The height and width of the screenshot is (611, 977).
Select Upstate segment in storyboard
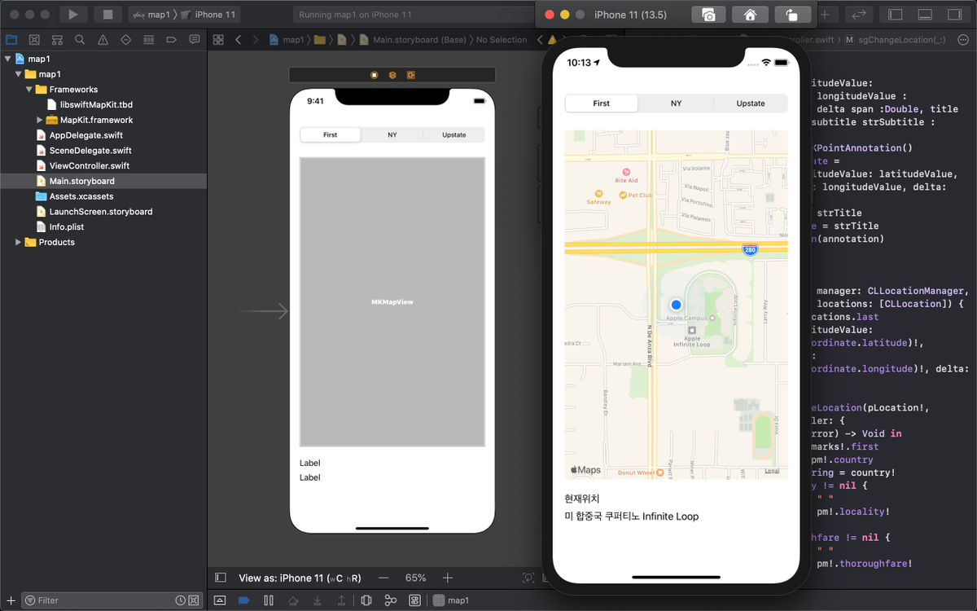coord(454,135)
